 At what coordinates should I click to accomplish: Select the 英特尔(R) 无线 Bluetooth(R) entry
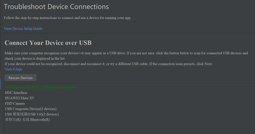tap(27, 120)
